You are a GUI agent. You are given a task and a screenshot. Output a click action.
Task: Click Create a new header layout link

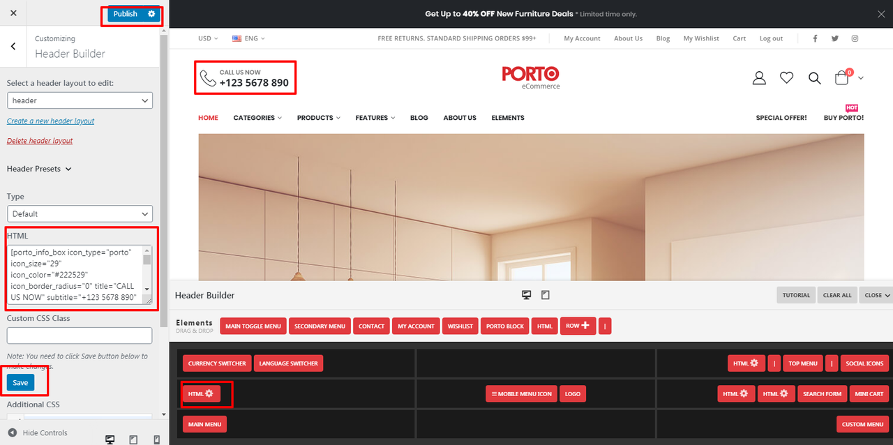coord(50,121)
